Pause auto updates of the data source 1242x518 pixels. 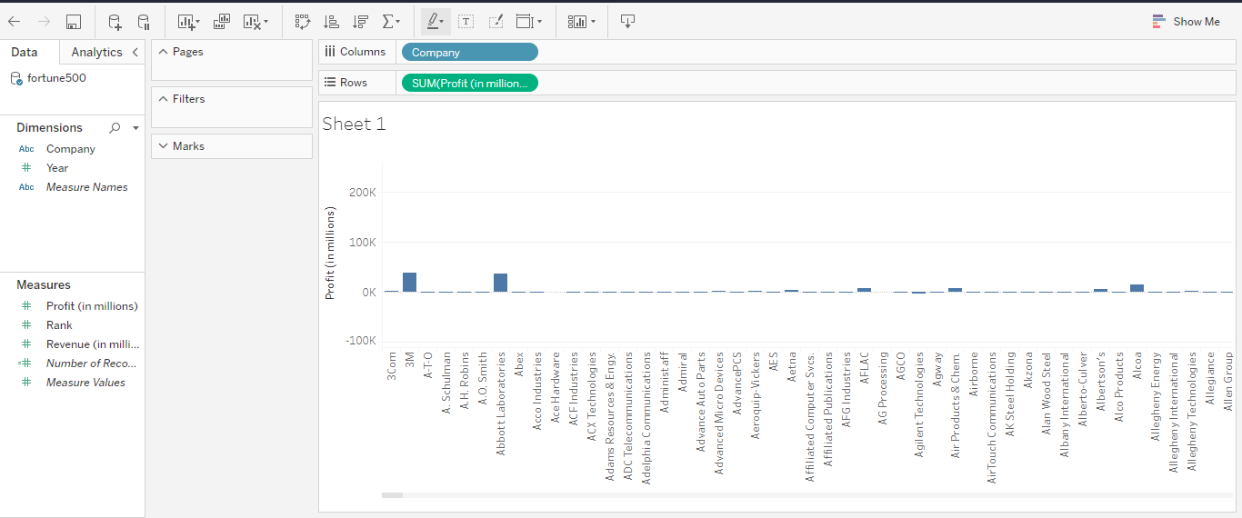point(144,22)
